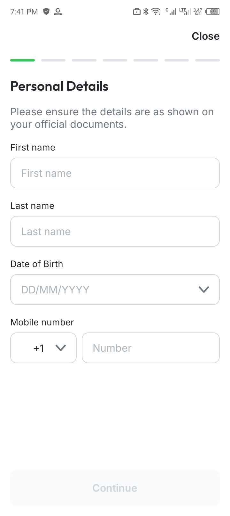Close the Personal Details form

(x=205, y=36)
